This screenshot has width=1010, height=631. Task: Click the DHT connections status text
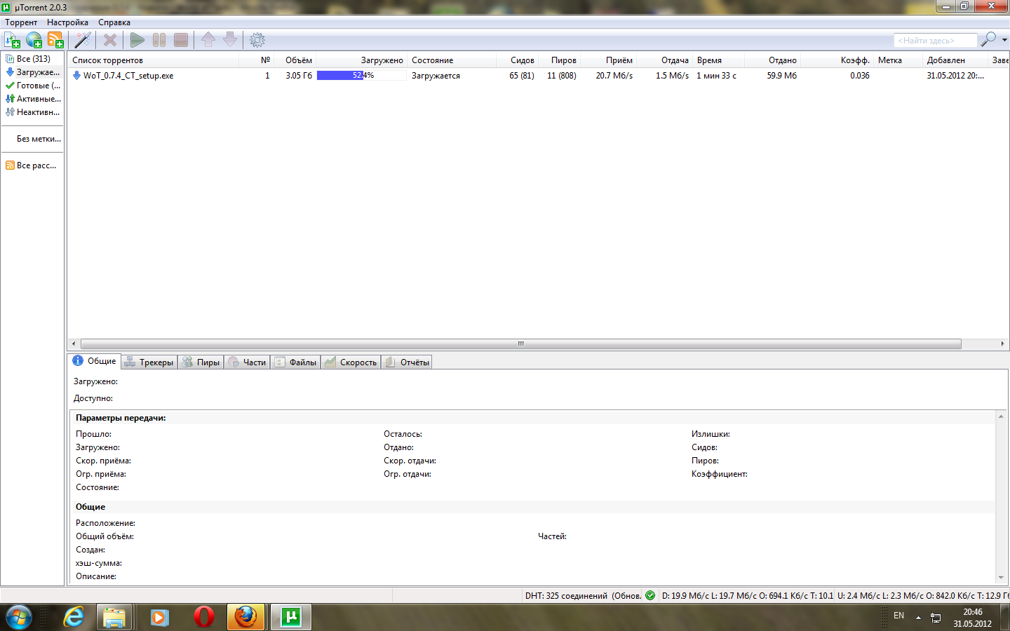tap(582, 596)
